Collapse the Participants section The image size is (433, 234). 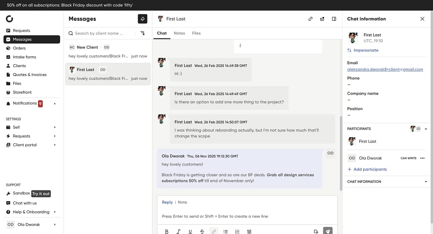point(426,129)
